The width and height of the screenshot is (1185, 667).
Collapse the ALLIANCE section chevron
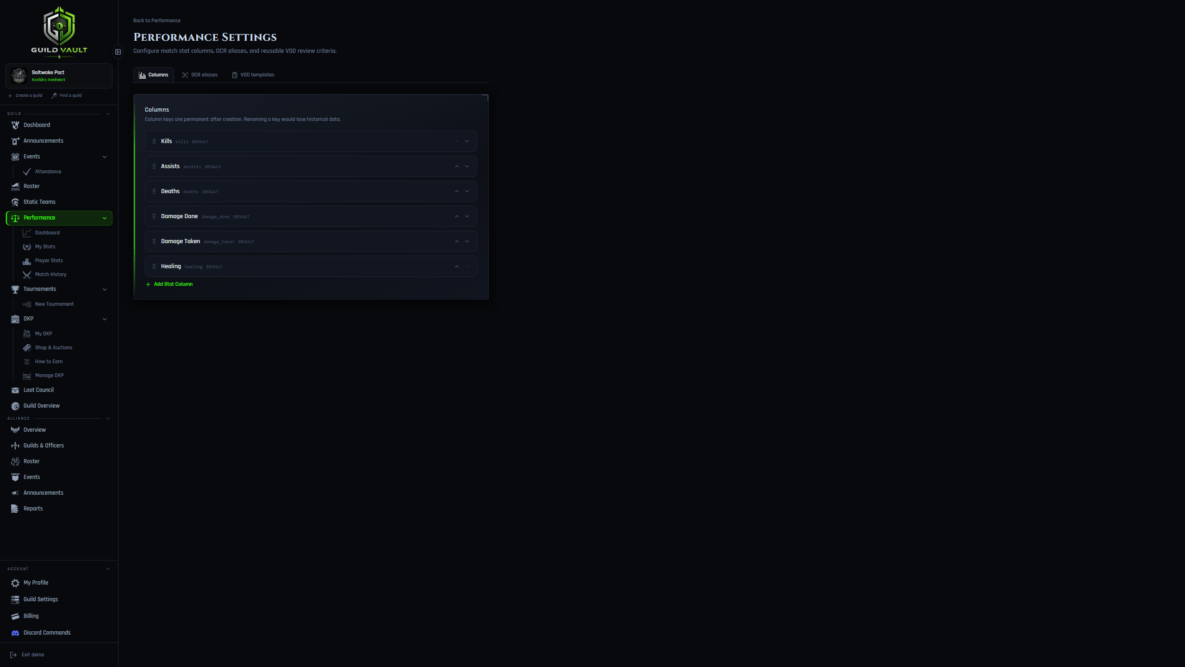108,419
